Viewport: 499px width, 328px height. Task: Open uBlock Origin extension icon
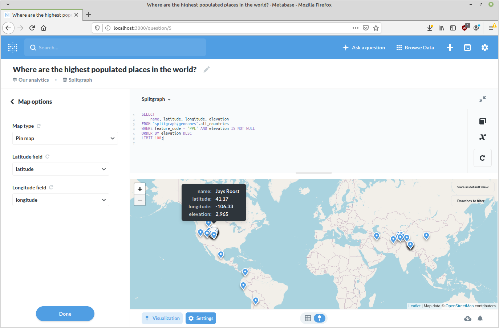465,28
